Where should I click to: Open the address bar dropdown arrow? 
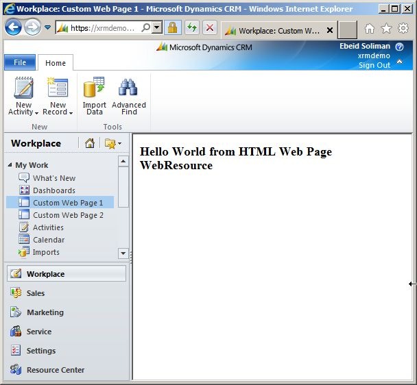coord(157,27)
